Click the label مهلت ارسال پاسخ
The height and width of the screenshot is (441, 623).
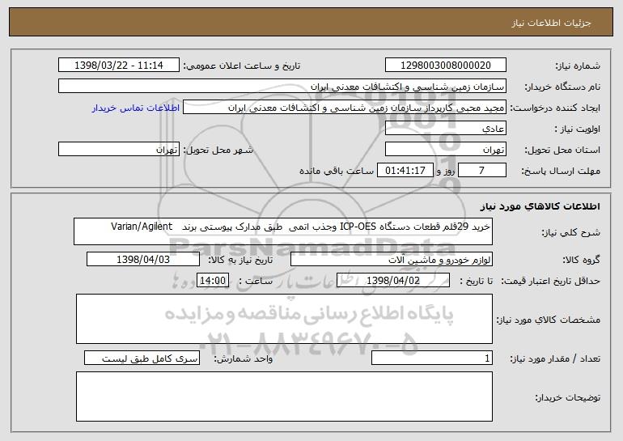[x=560, y=172]
